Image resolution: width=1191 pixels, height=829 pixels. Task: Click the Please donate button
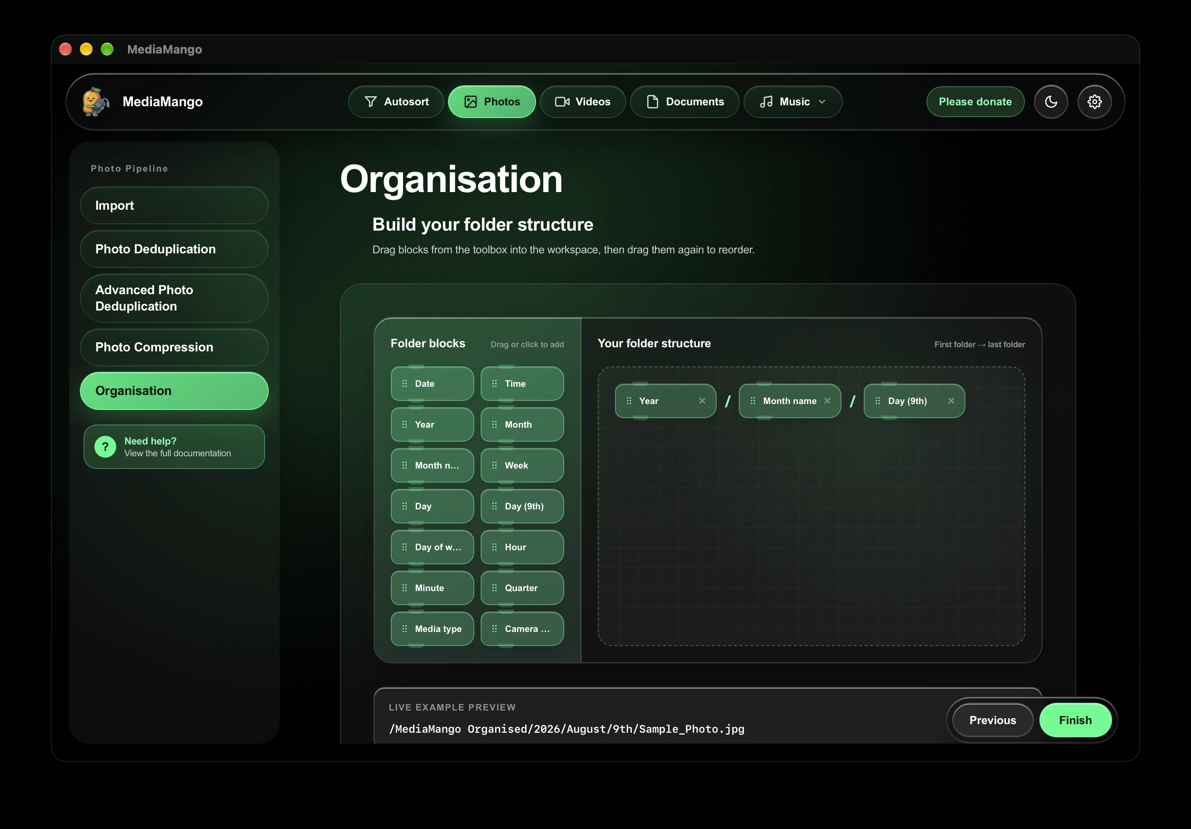(975, 102)
